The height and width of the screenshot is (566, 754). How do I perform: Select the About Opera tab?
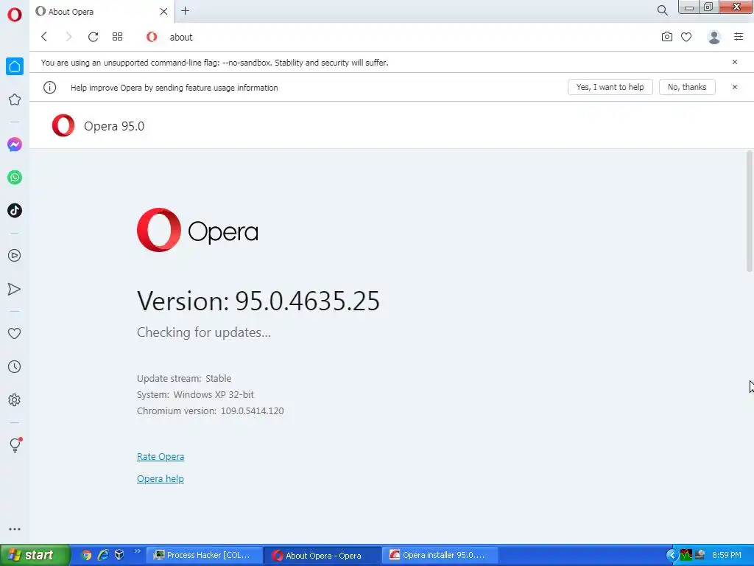click(x=102, y=12)
